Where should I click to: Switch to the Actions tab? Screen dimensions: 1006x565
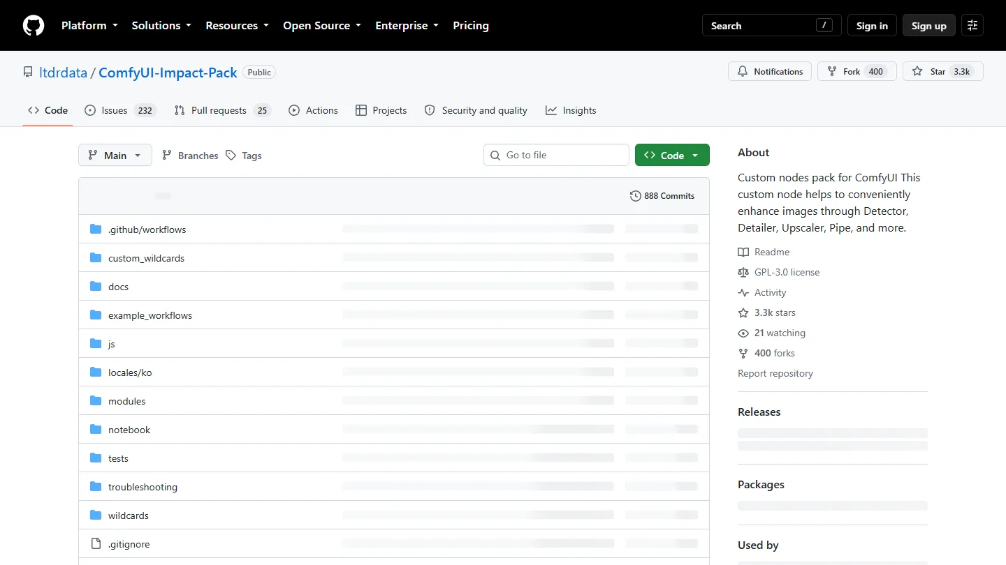click(x=313, y=110)
